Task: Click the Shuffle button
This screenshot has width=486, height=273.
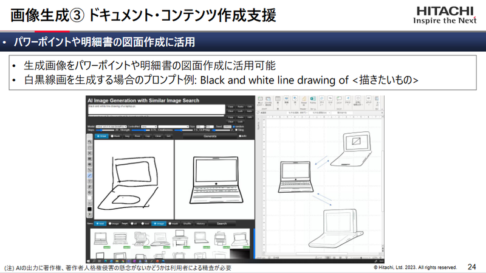Action: pos(187,224)
